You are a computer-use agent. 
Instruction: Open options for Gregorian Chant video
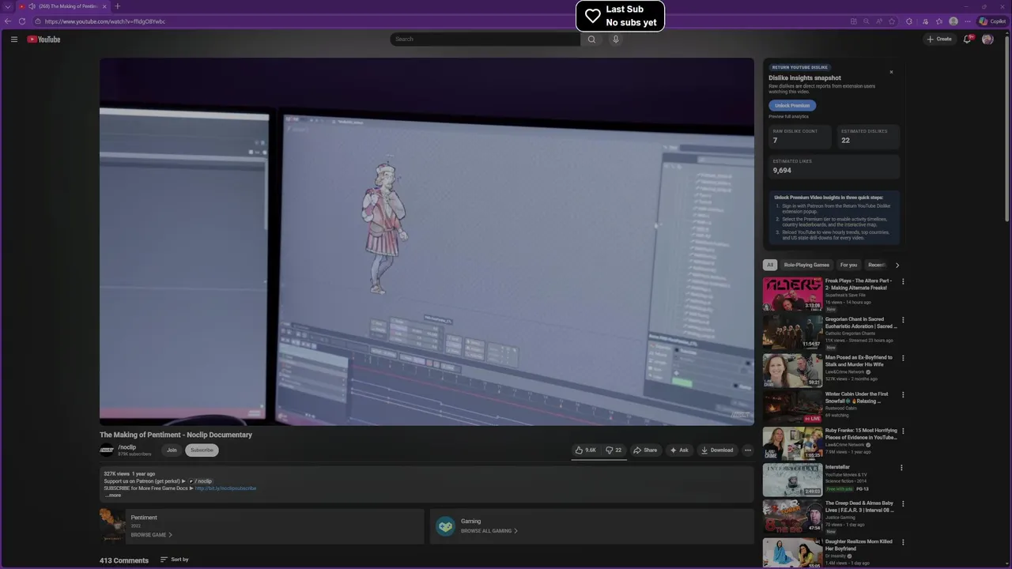pos(903,320)
